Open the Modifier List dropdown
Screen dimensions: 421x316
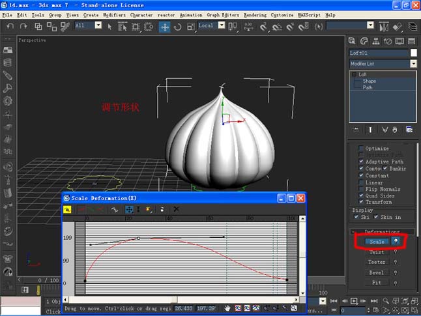[413, 64]
